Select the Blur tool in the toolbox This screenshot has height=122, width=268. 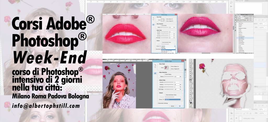pos(191,84)
